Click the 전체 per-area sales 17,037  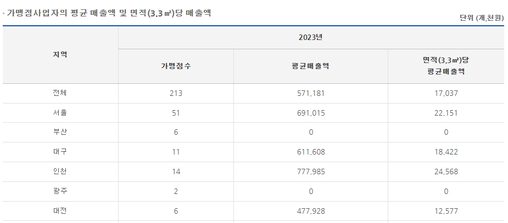[x=446, y=93]
